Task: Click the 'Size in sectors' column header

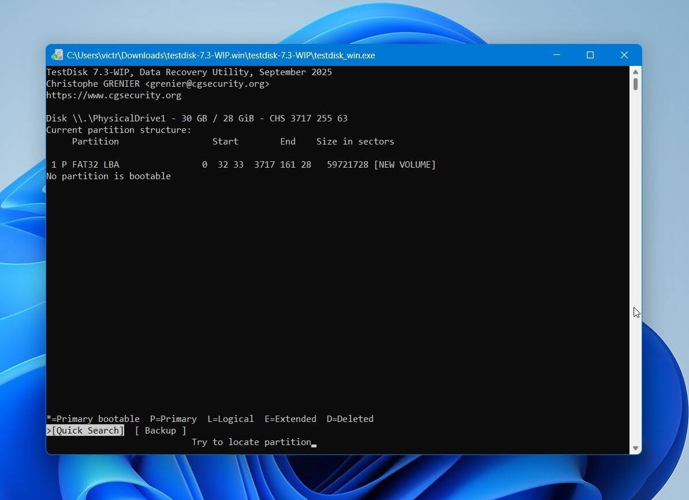Action: click(x=355, y=142)
